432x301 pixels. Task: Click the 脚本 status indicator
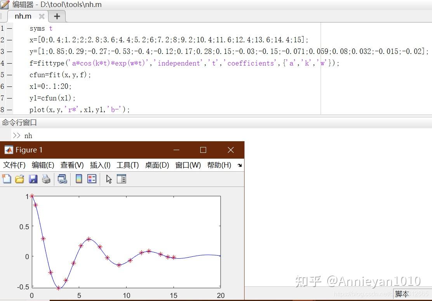(402, 294)
